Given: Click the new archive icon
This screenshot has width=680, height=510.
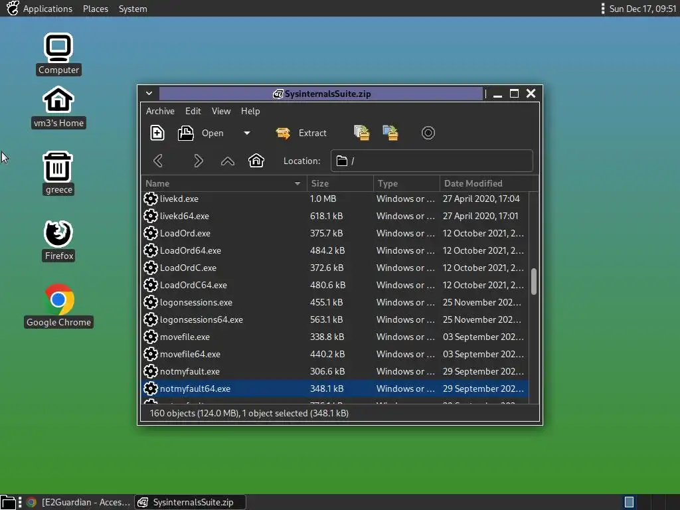Looking at the screenshot, I should [157, 133].
